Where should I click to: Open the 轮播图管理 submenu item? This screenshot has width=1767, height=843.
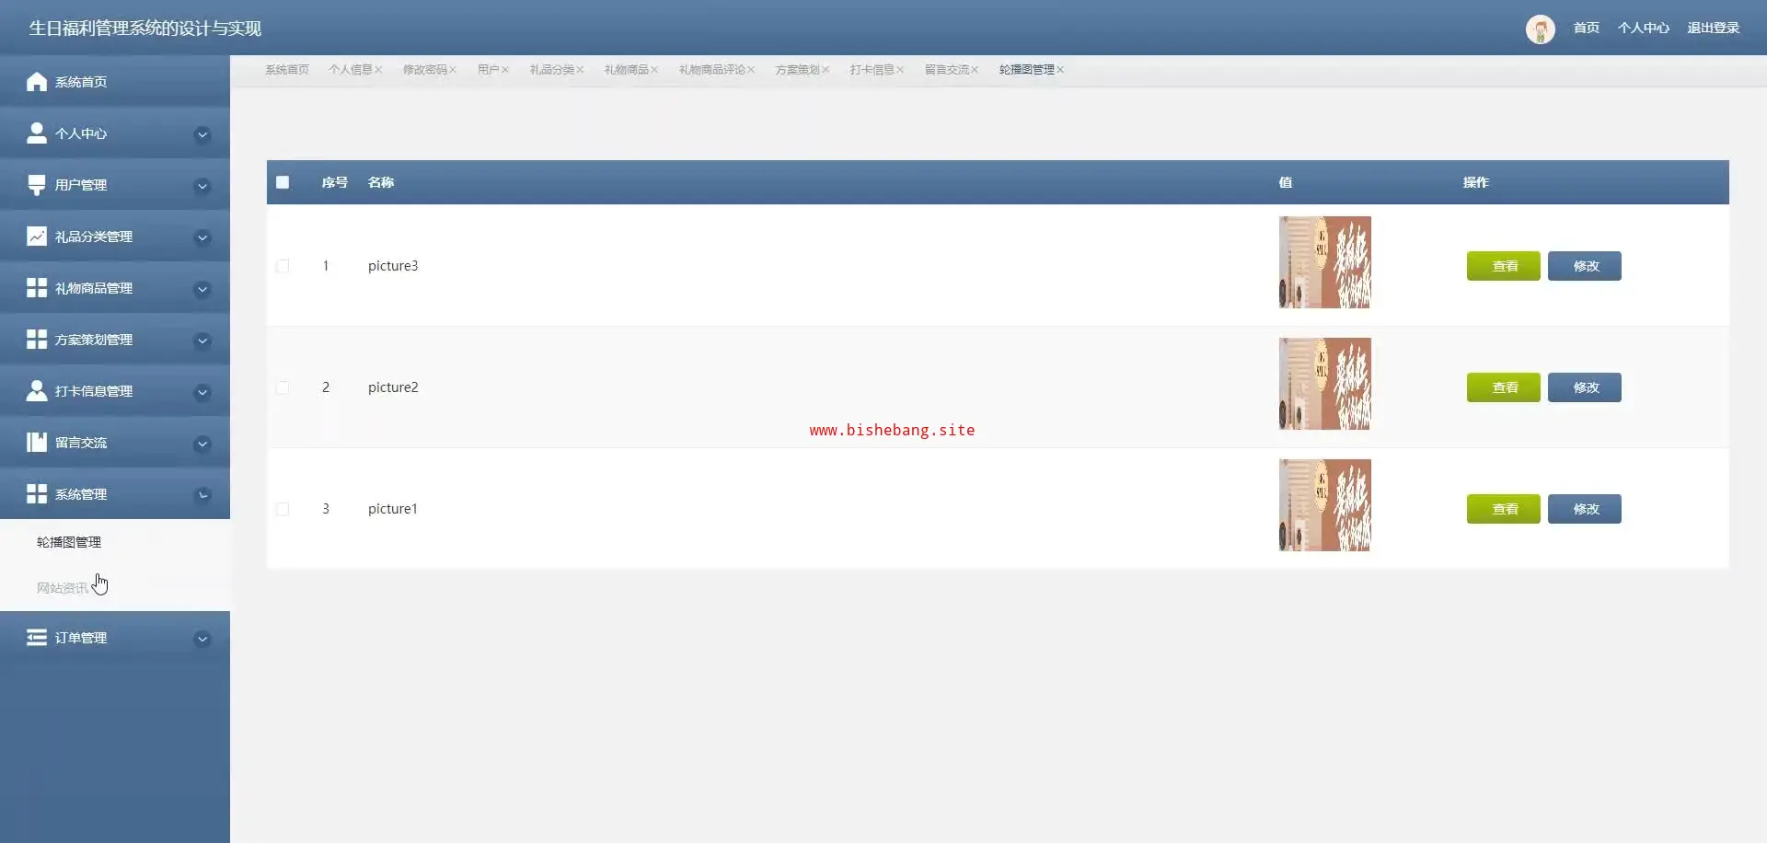tap(69, 542)
